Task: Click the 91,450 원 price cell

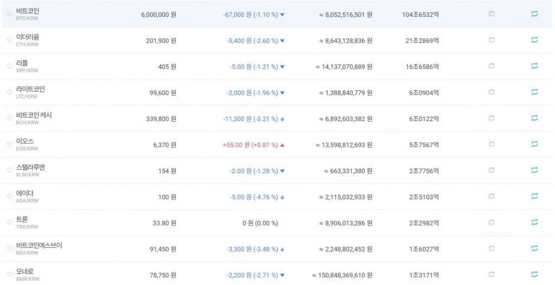Action: click(163, 249)
